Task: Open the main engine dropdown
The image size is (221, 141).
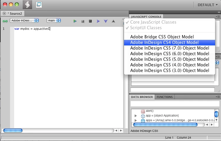Action: 54,21
